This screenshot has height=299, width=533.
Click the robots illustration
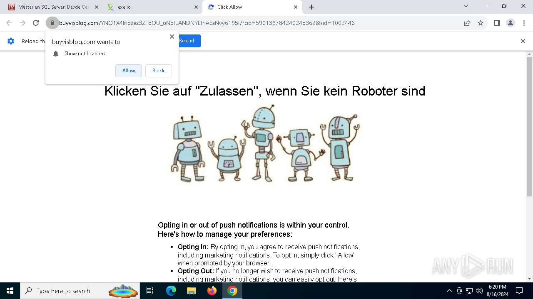[x=265, y=143]
